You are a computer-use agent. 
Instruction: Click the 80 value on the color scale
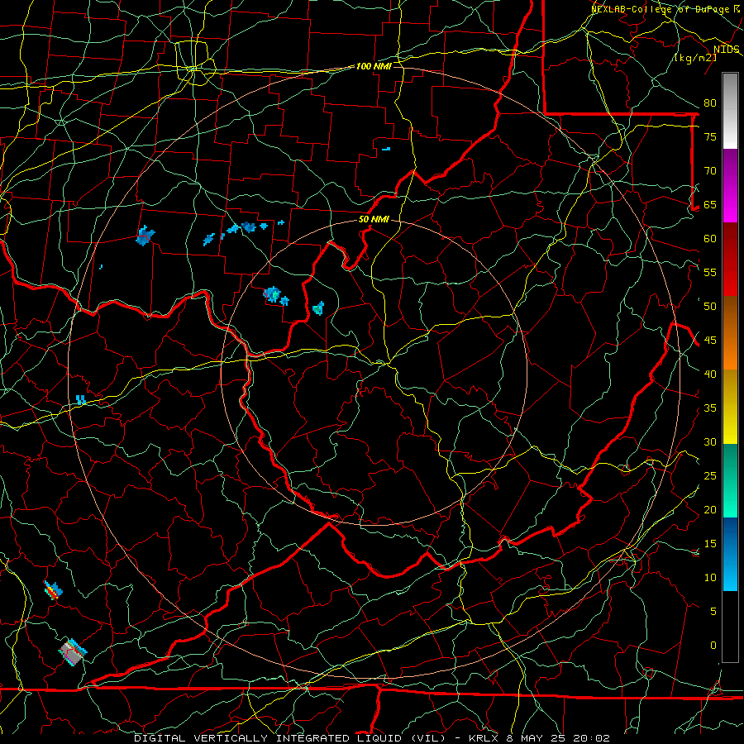click(x=710, y=103)
